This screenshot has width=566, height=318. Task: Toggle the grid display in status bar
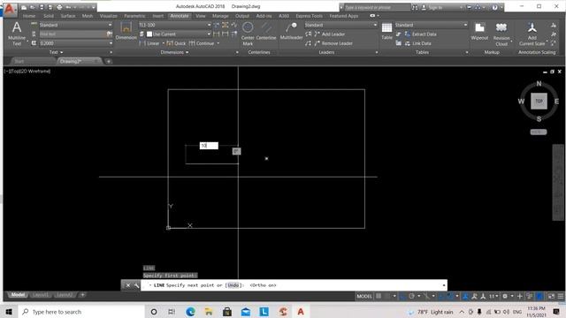379,296
